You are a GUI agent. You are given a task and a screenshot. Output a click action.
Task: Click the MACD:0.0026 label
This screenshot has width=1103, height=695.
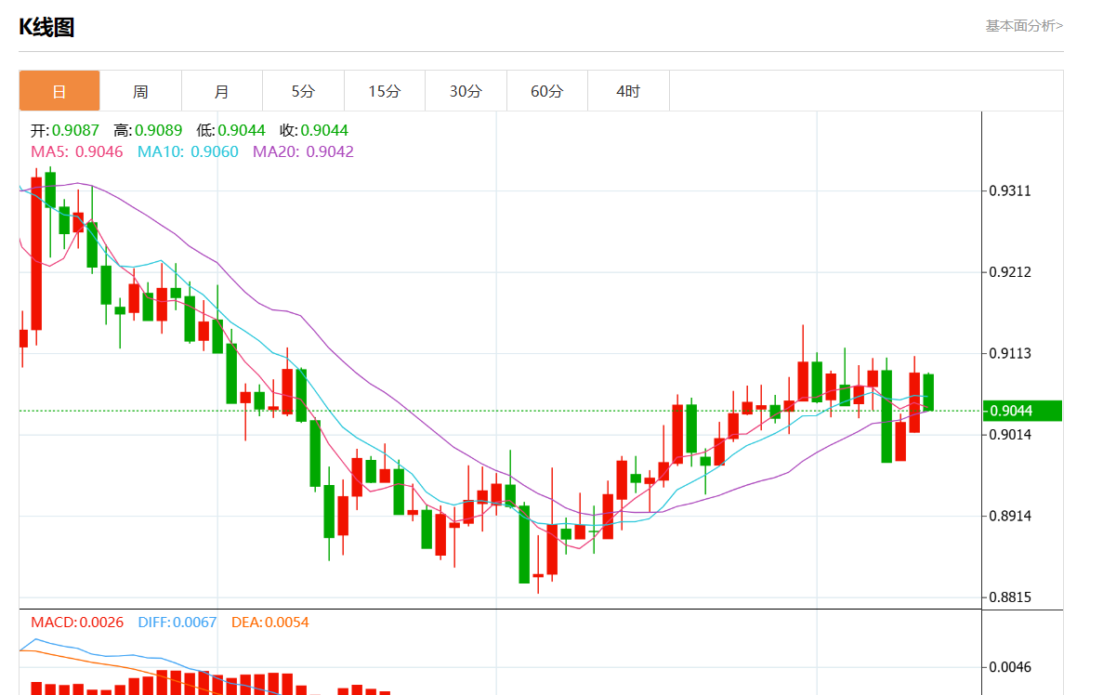pyautogui.click(x=77, y=623)
